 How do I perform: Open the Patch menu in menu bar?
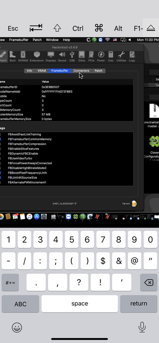pyautogui.click(x=37, y=40)
